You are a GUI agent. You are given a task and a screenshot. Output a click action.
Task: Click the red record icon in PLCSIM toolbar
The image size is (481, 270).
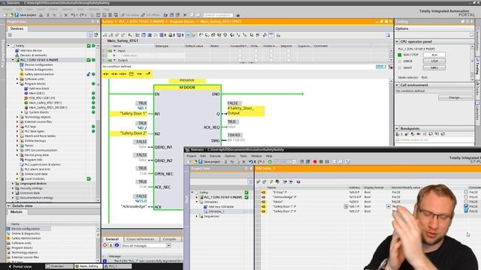pyautogui.click(x=315, y=162)
